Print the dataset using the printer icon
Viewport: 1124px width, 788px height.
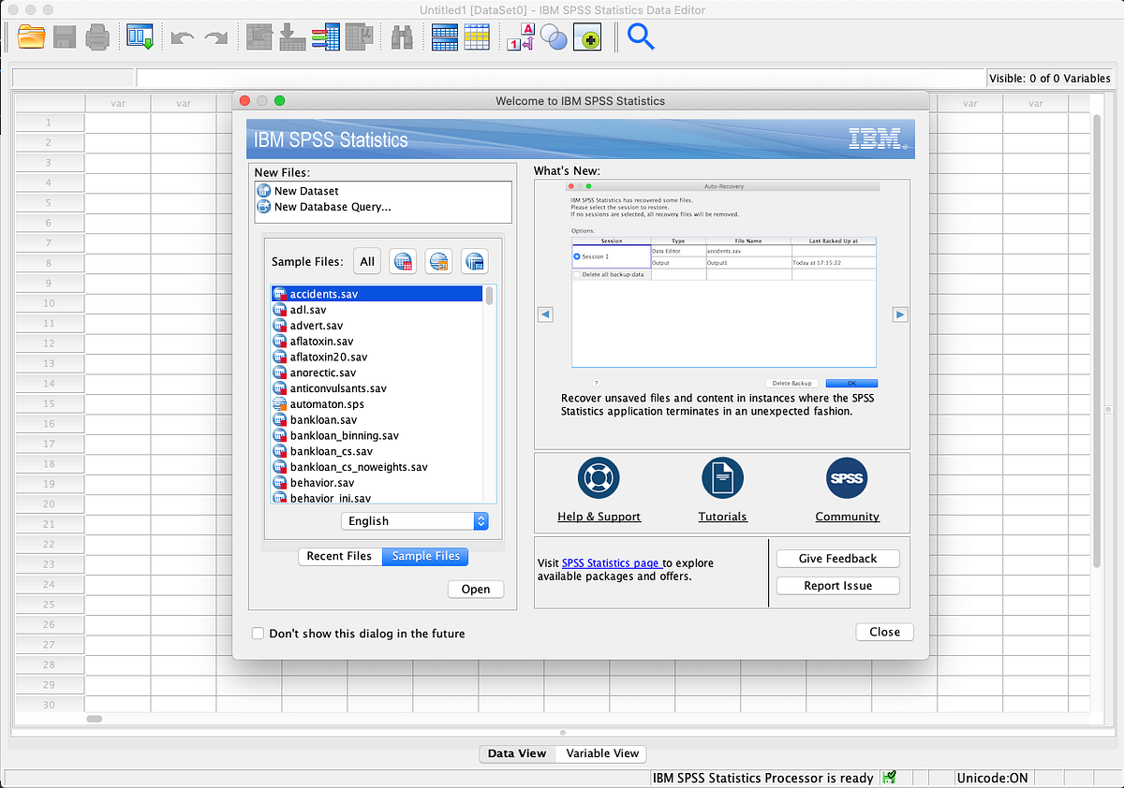coord(98,36)
